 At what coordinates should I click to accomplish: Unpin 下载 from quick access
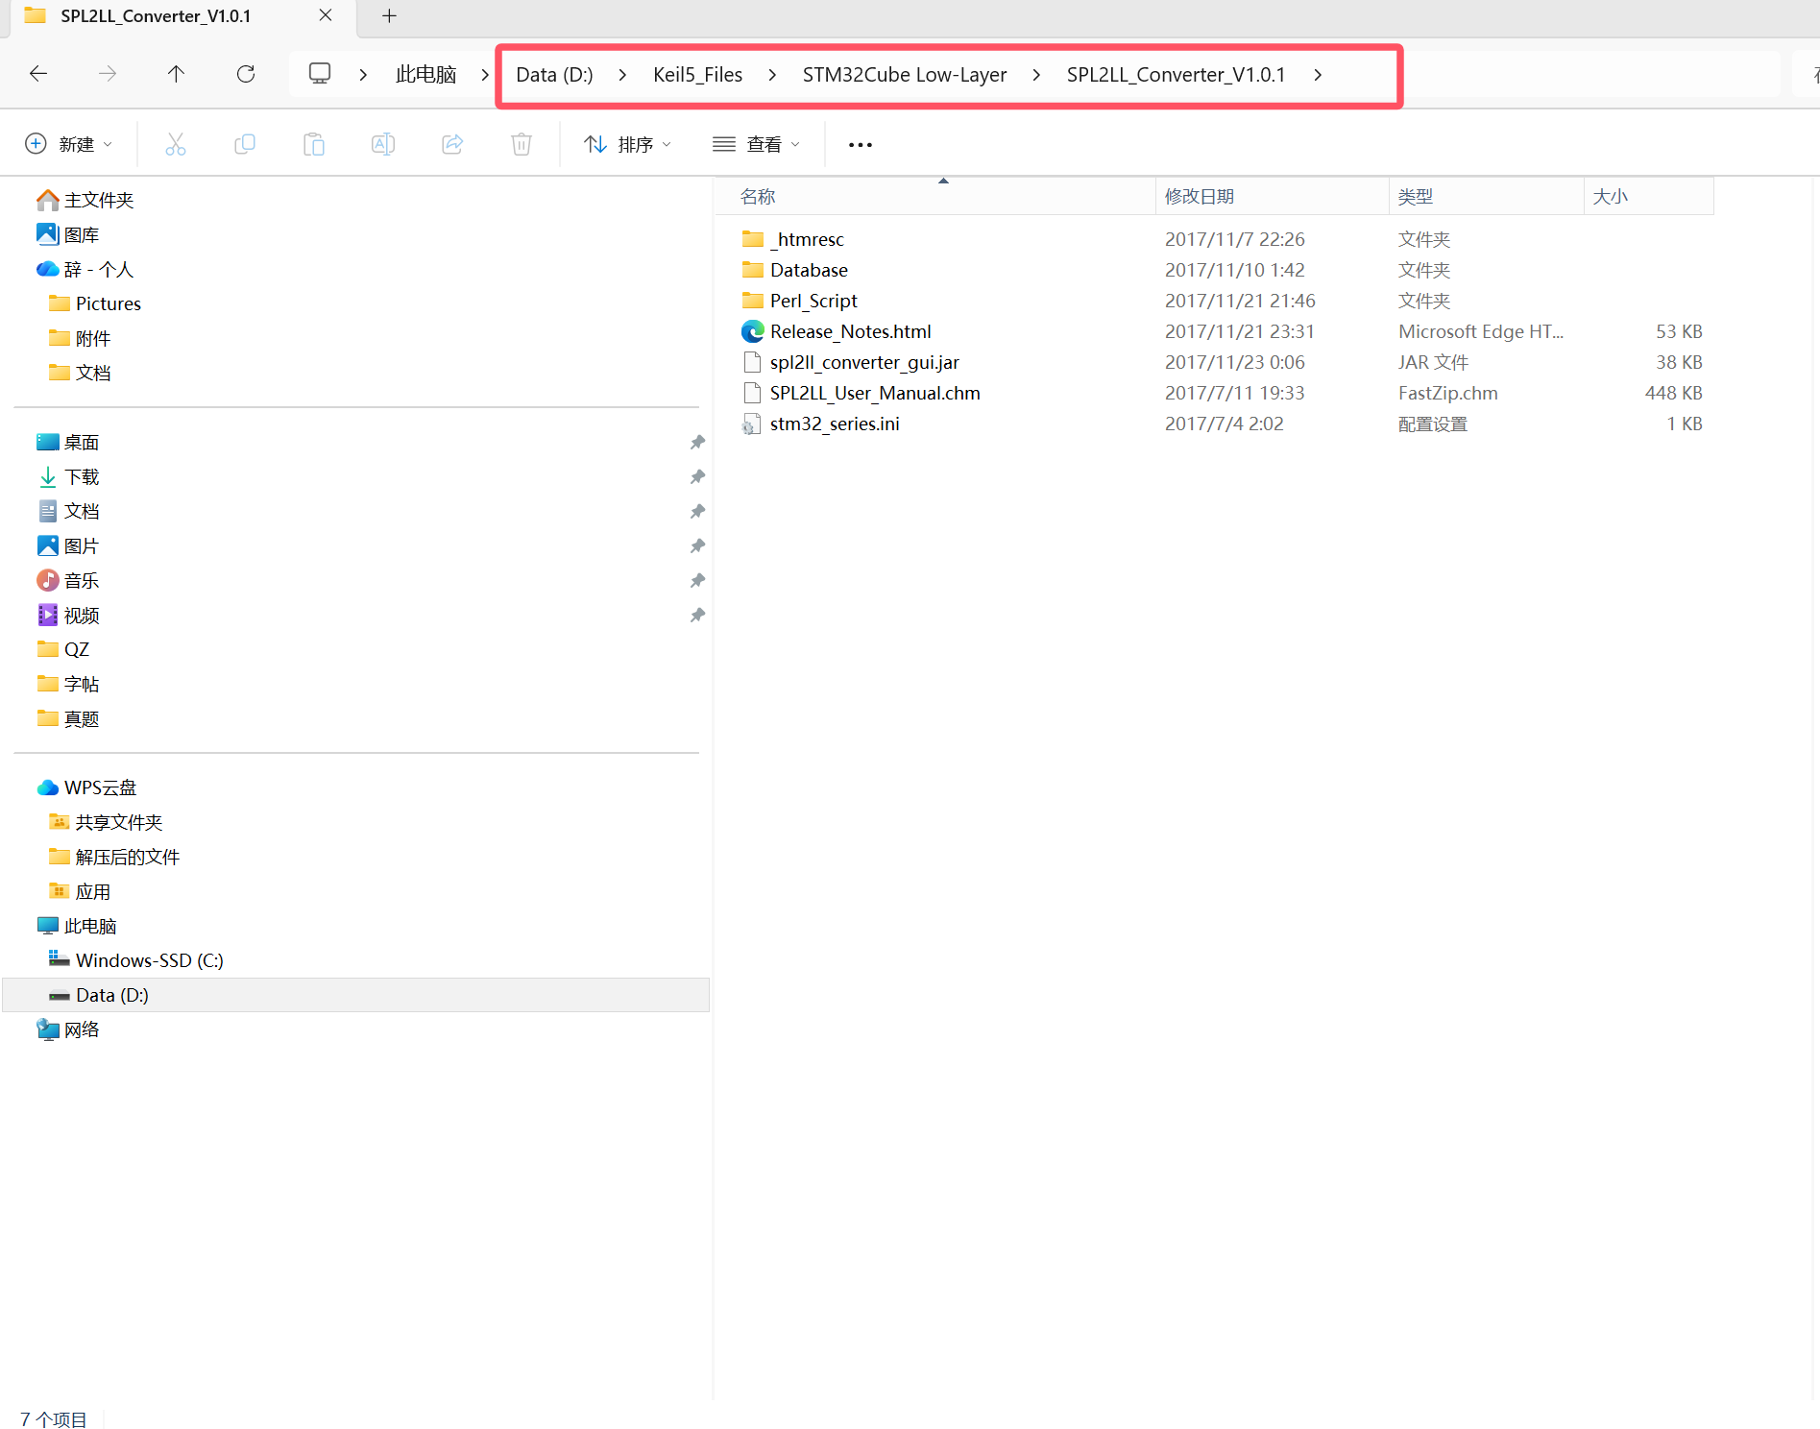click(x=697, y=476)
